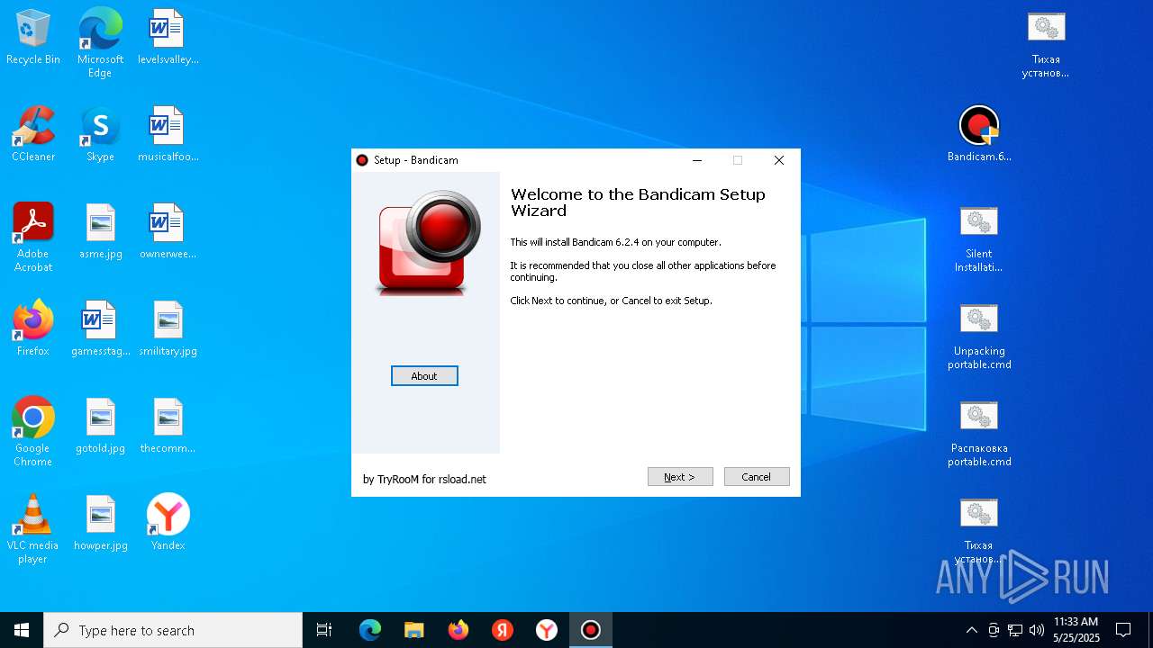The image size is (1153, 648).
Task: Click the taskbar search box
Action: click(173, 630)
